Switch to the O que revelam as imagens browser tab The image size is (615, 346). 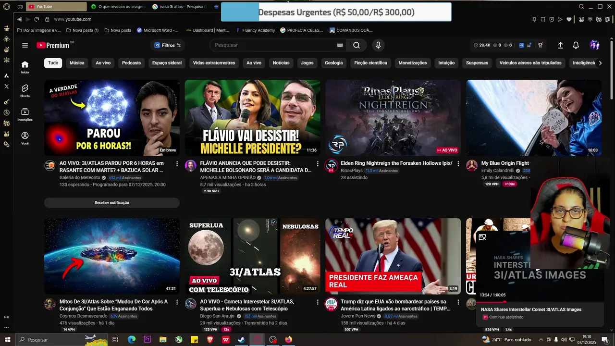[x=118, y=7]
